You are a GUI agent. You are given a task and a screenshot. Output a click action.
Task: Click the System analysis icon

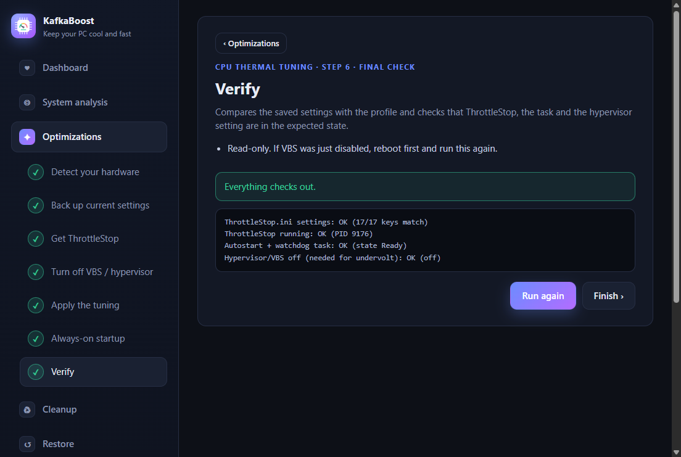[x=27, y=102]
